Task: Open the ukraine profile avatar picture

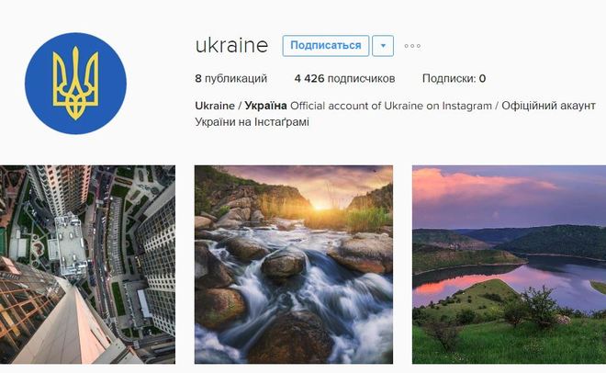Action: pyautogui.click(x=75, y=84)
